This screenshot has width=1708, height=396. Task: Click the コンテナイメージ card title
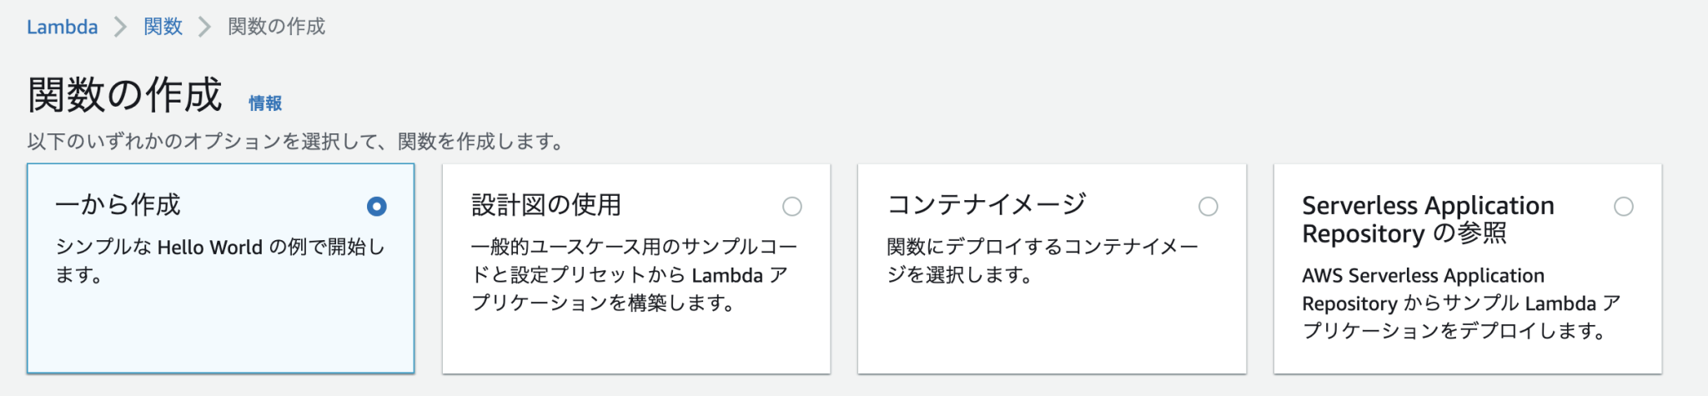987,205
